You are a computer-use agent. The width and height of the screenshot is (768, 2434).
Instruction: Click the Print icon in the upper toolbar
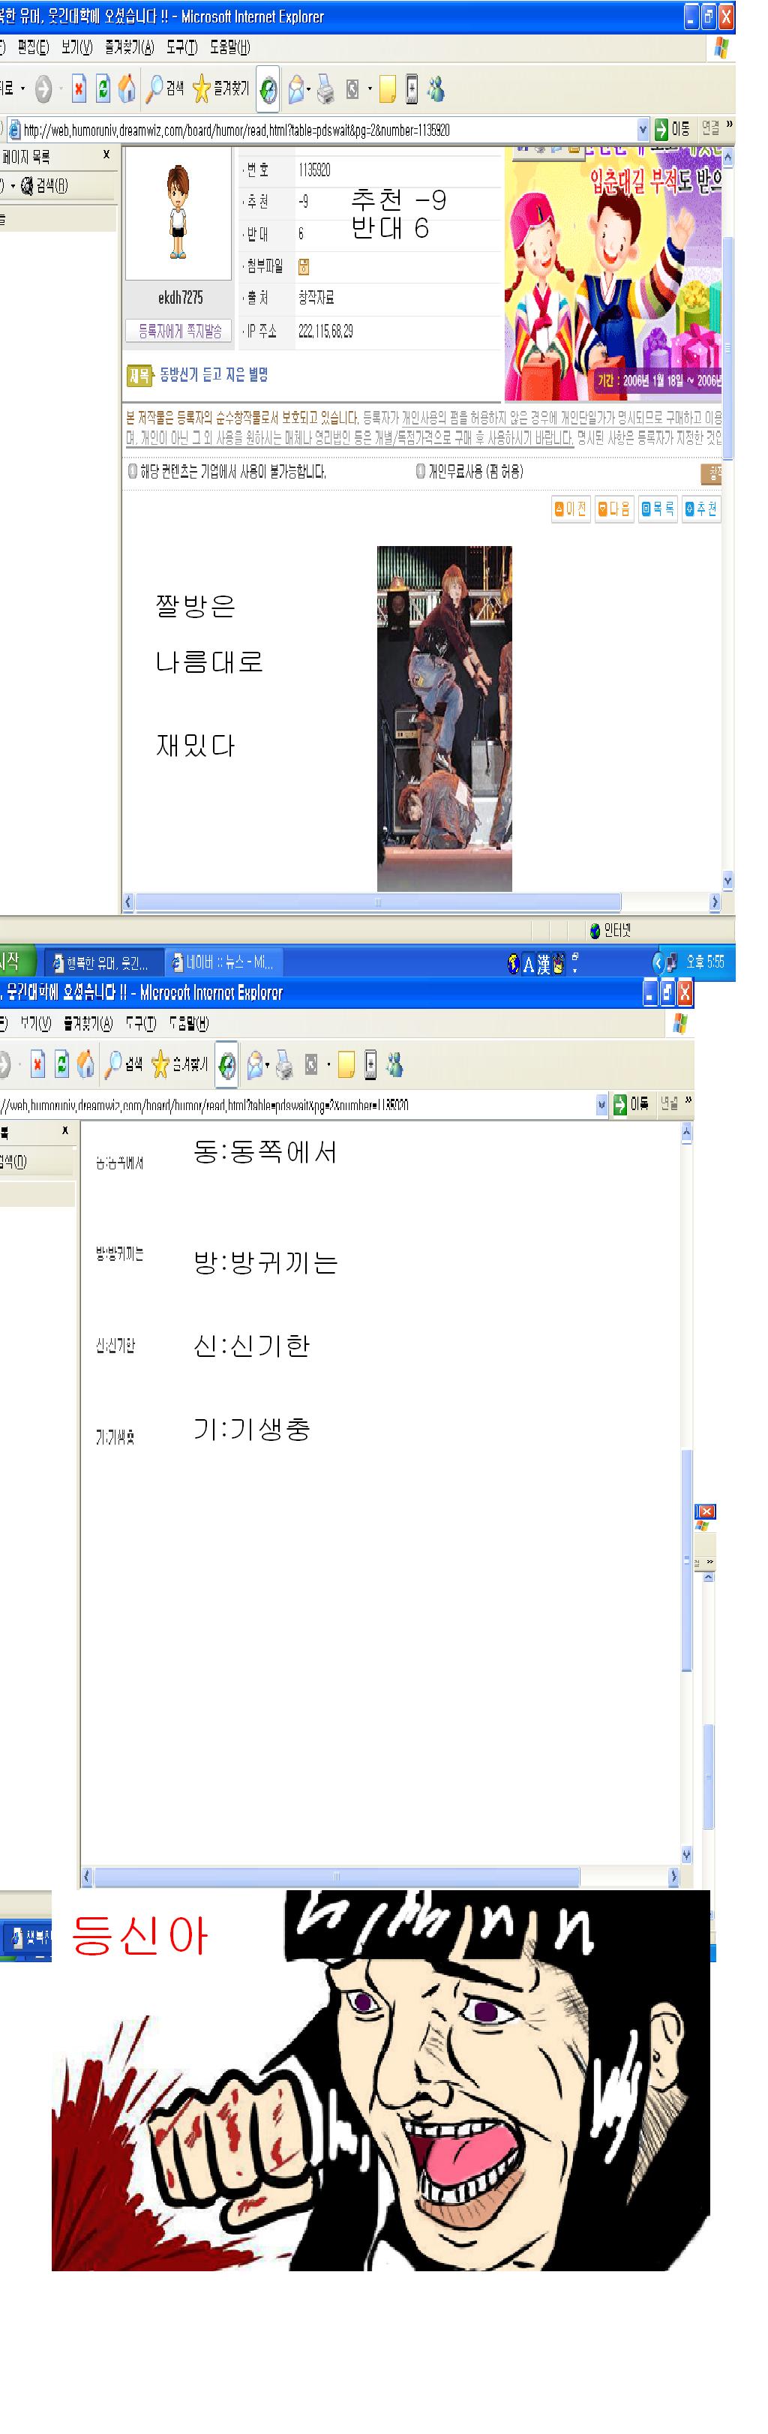[325, 89]
